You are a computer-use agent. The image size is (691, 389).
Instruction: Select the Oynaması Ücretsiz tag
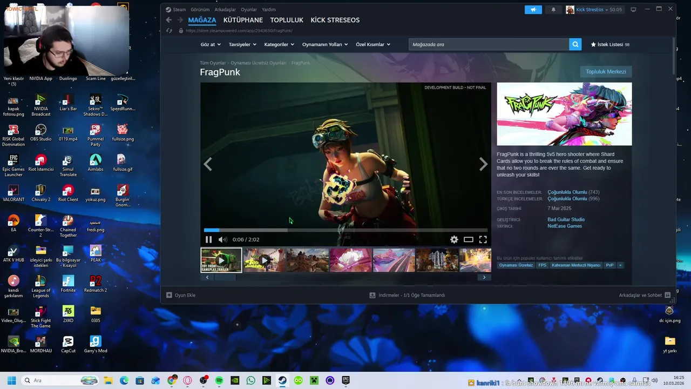(516, 265)
